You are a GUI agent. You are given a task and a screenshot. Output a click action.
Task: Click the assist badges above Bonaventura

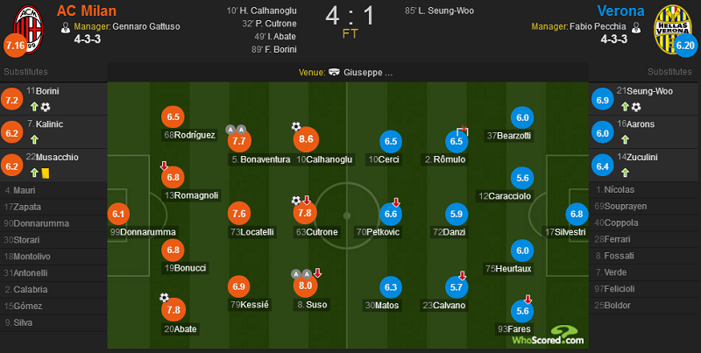(x=236, y=130)
